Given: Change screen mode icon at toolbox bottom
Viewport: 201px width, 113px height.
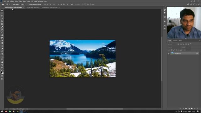Looking at the screenshot, I should (2, 79).
